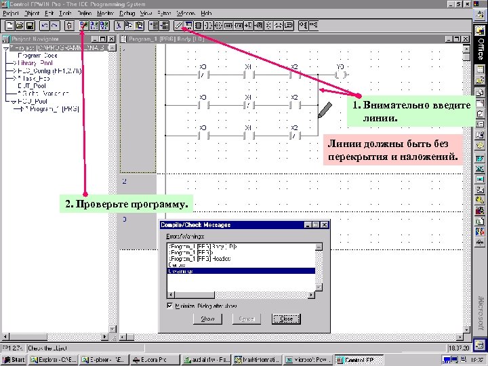488x366 pixels.
Task: Click the Undo arrow icon
Action: click(45, 26)
